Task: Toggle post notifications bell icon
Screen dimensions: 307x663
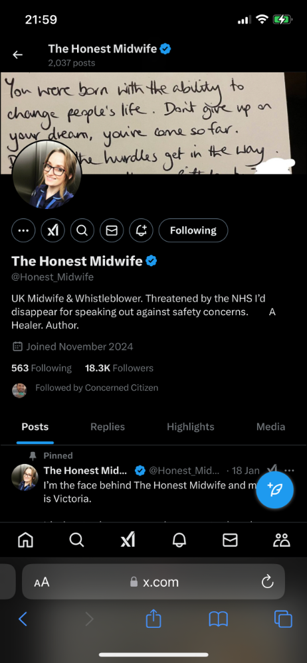Action: pyautogui.click(x=141, y=230)
